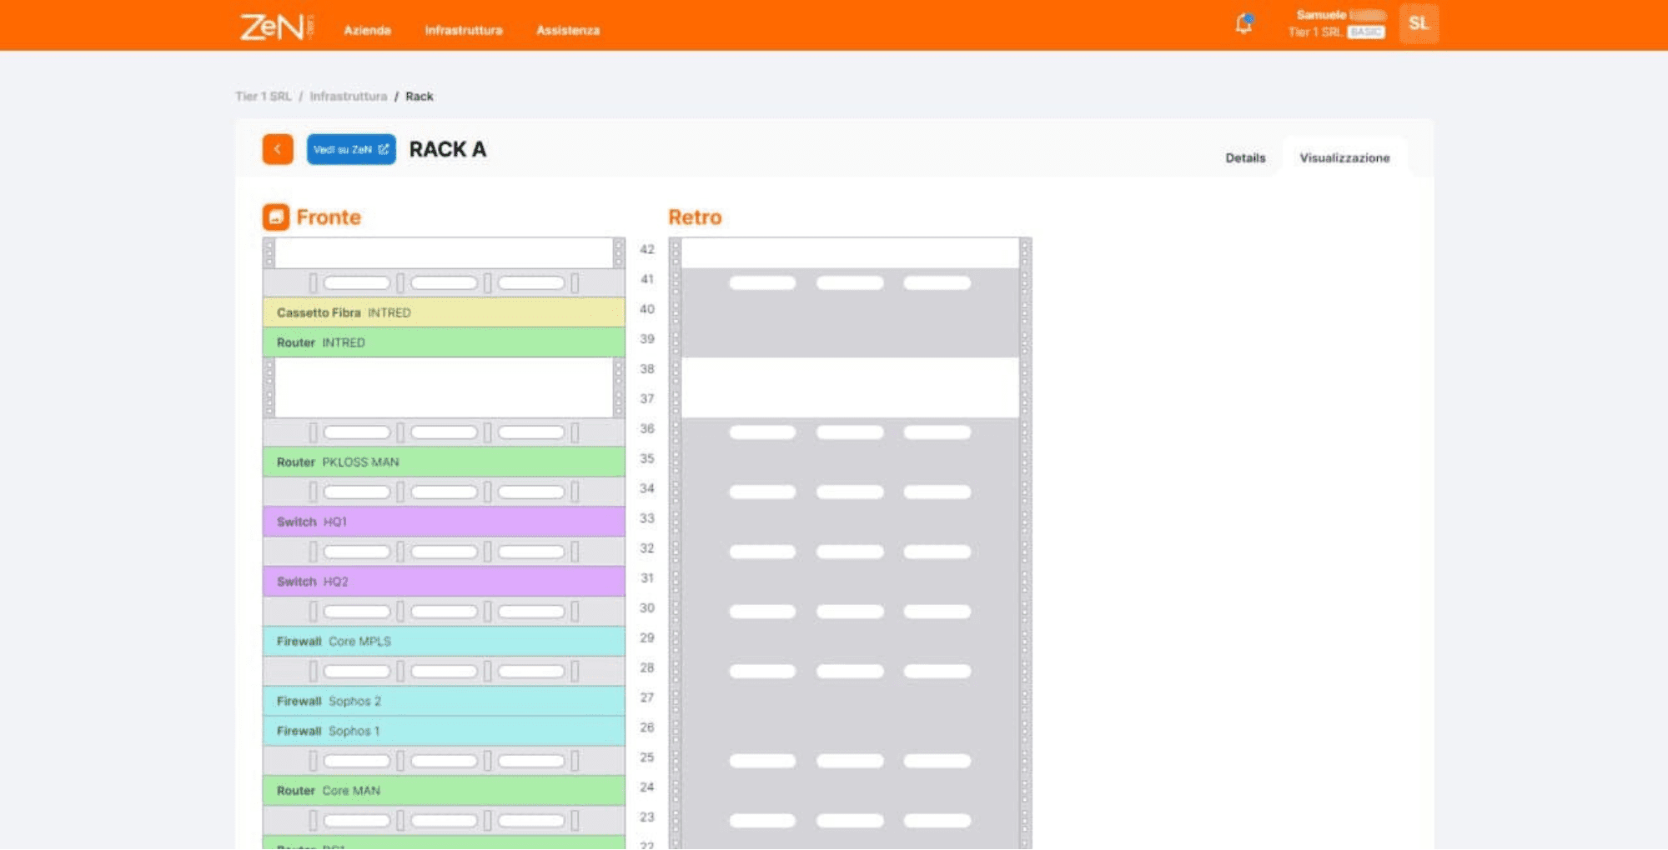Select the Visualizzazione tab

pos(1344,158)
